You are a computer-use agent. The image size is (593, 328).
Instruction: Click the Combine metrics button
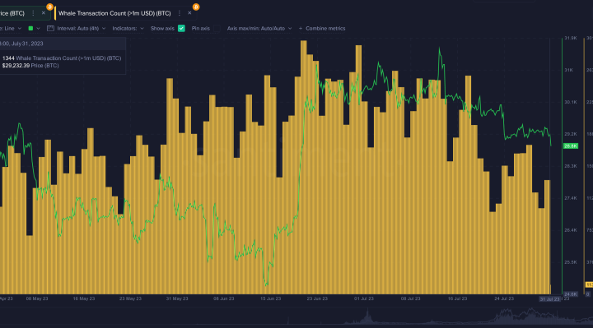tap(325, 28)
